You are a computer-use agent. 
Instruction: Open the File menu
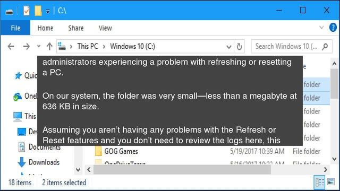(15, 28)
